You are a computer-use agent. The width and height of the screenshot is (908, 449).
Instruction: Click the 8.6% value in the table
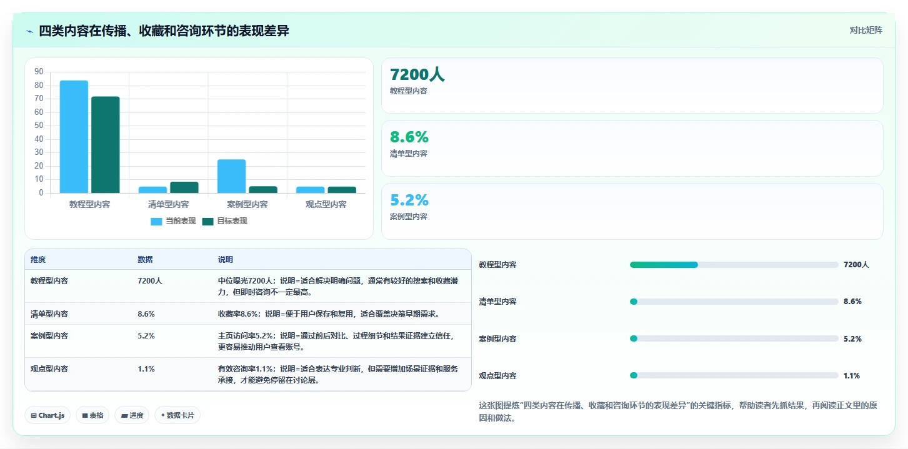146,314
